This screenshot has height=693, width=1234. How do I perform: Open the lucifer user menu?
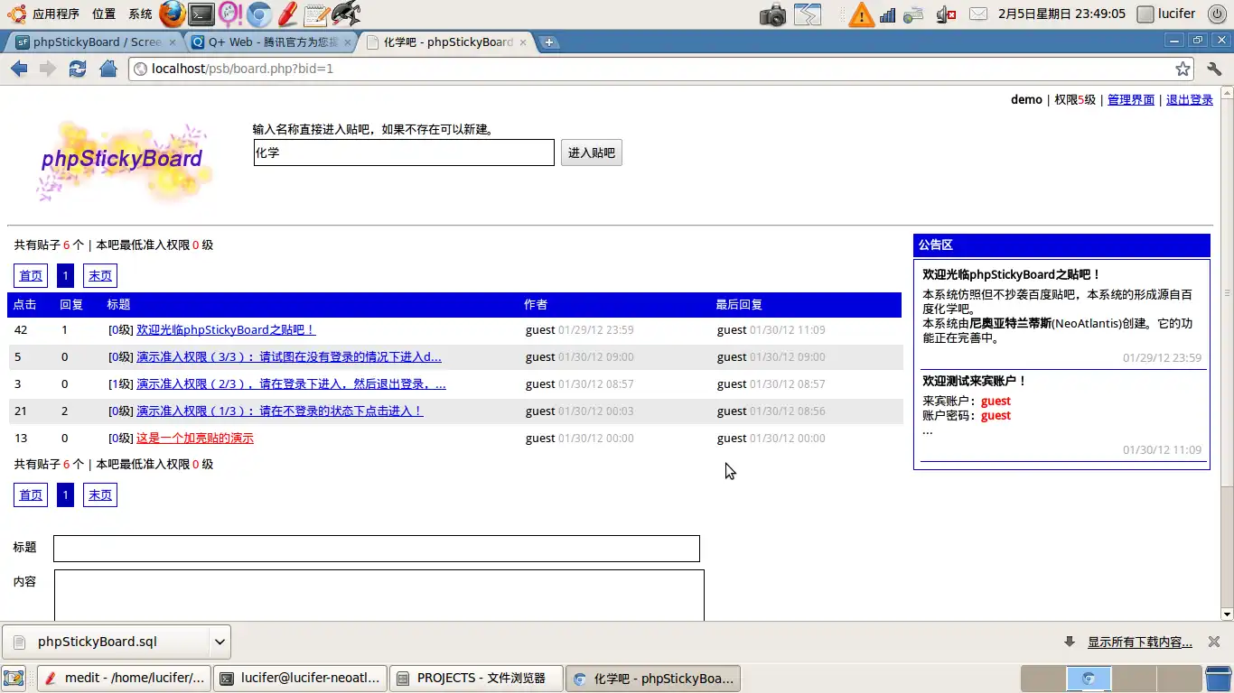[x=1166, y=14]
